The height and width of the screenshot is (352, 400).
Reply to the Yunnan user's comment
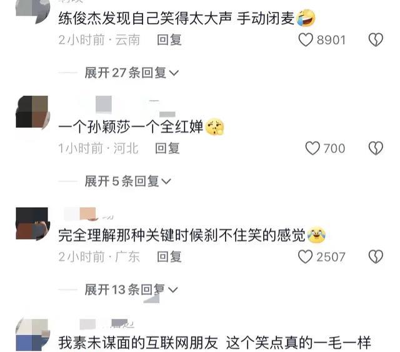pyautogui.click(x=169, y=40)
